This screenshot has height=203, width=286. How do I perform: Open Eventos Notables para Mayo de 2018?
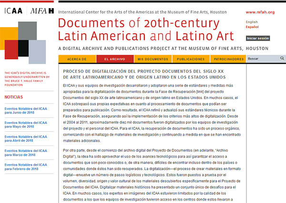pos(26,124)
